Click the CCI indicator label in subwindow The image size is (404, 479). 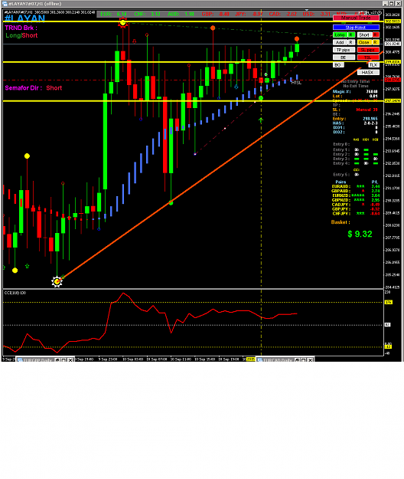point(15,293)
